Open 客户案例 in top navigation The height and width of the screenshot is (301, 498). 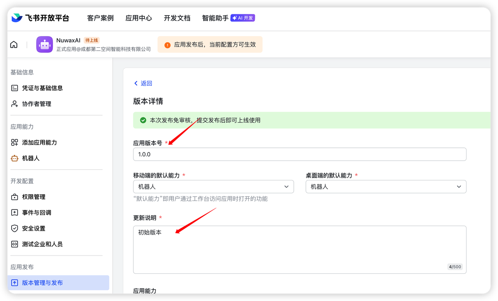coord(100,18)
